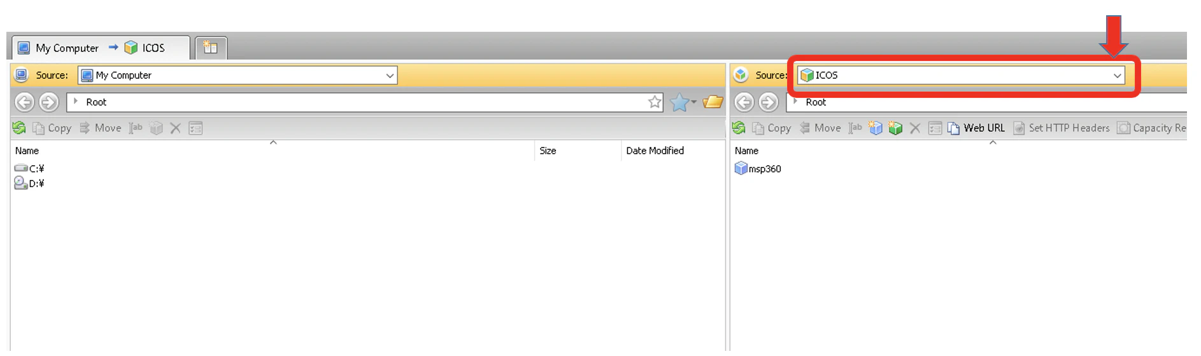Image resolution: width=1201 pixels, height=356 pixels.
Task: Click delete X in right pane toolbar
Action: point(915,128)
